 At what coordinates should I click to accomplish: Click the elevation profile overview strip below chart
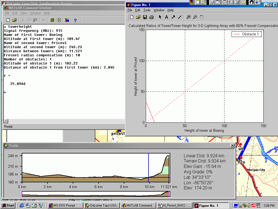tap(96, 194)
